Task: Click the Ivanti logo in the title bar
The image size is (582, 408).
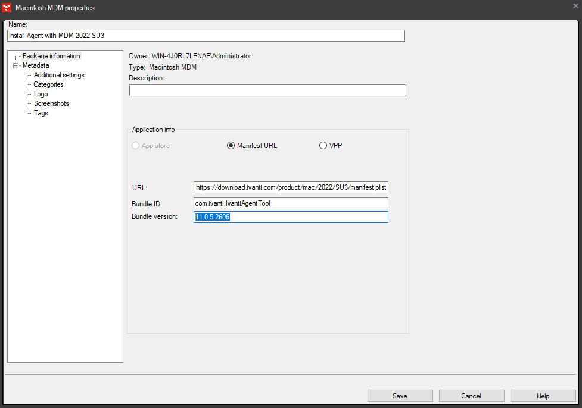Action: click(x=8, y=8)
